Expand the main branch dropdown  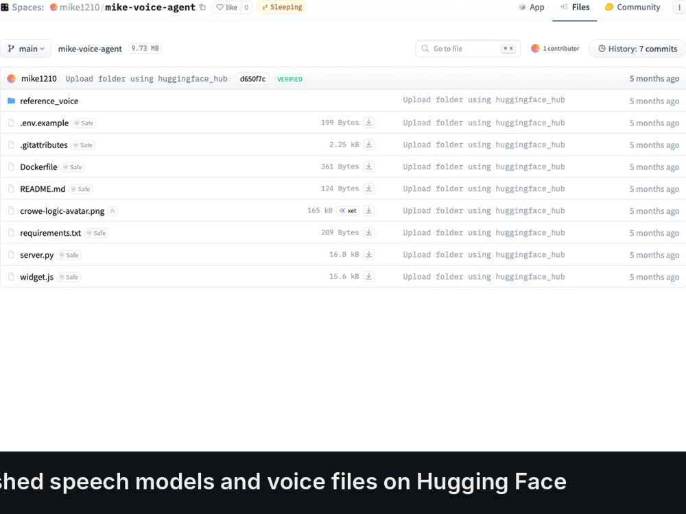[26, 49]
